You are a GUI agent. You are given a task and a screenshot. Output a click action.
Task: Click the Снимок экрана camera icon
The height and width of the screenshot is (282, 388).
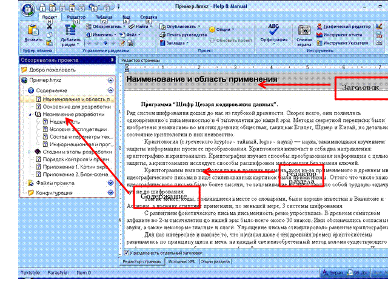pyautogui.click(x=304, y=30)
